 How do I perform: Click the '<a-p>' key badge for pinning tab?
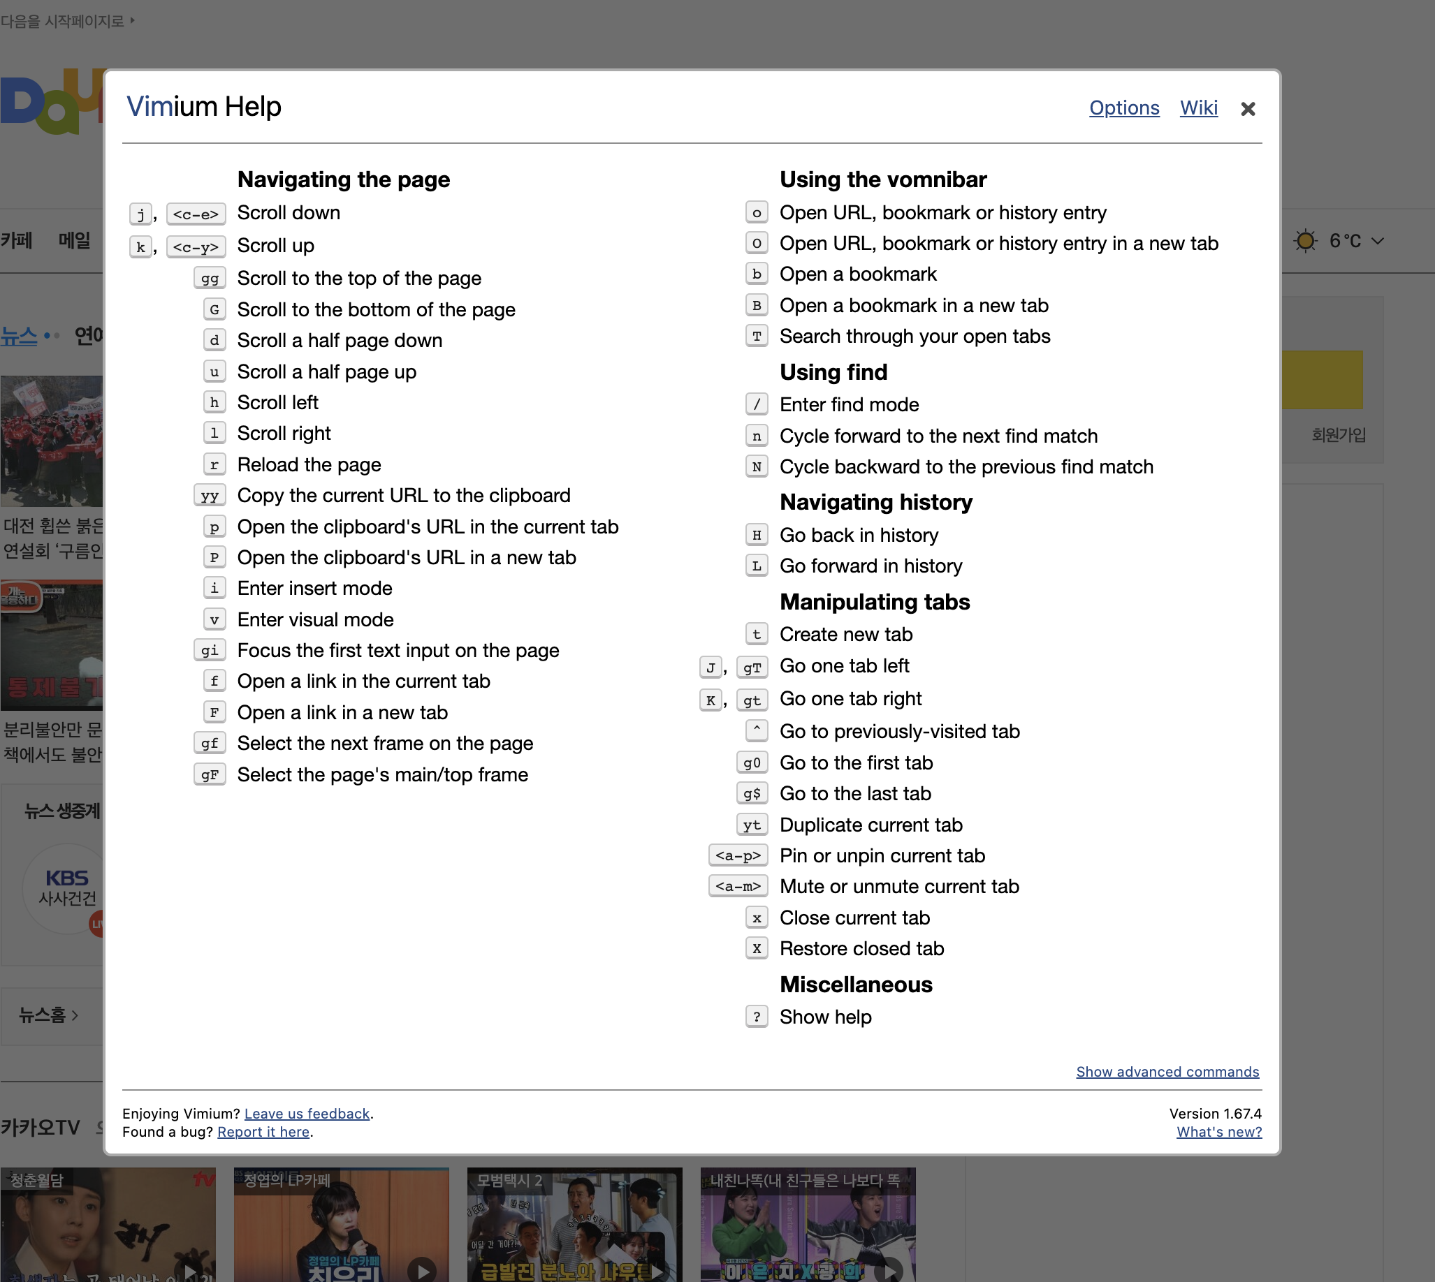coord(738,855)
